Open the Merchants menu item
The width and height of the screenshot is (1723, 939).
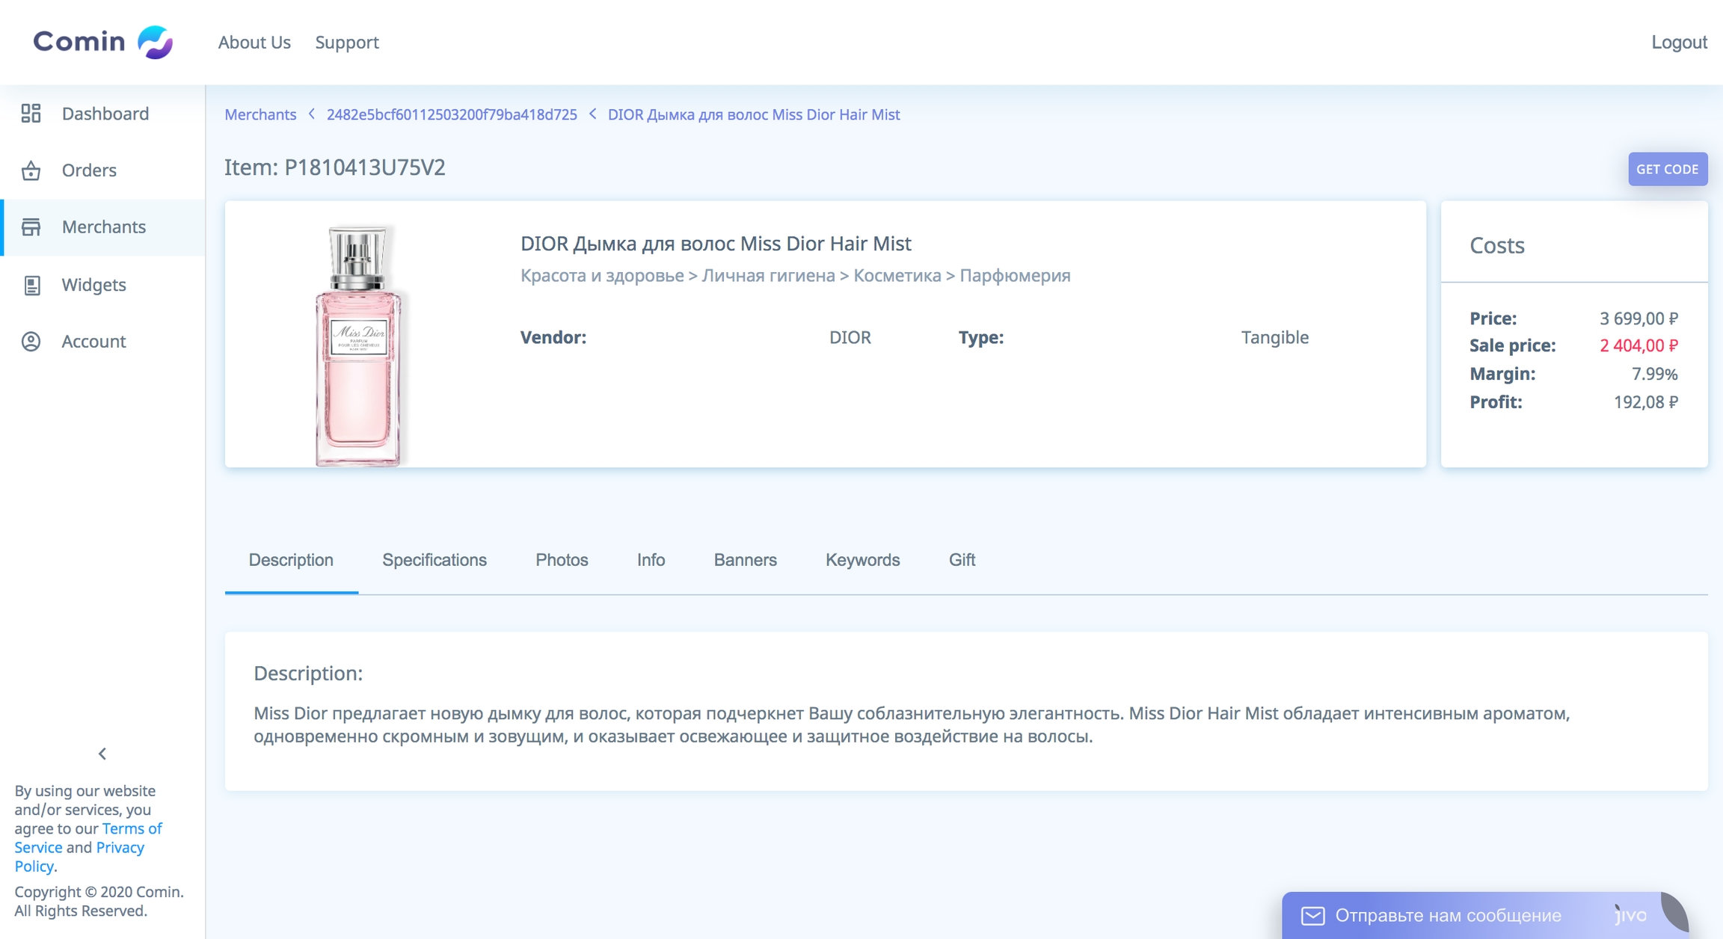tap(103, 227)
